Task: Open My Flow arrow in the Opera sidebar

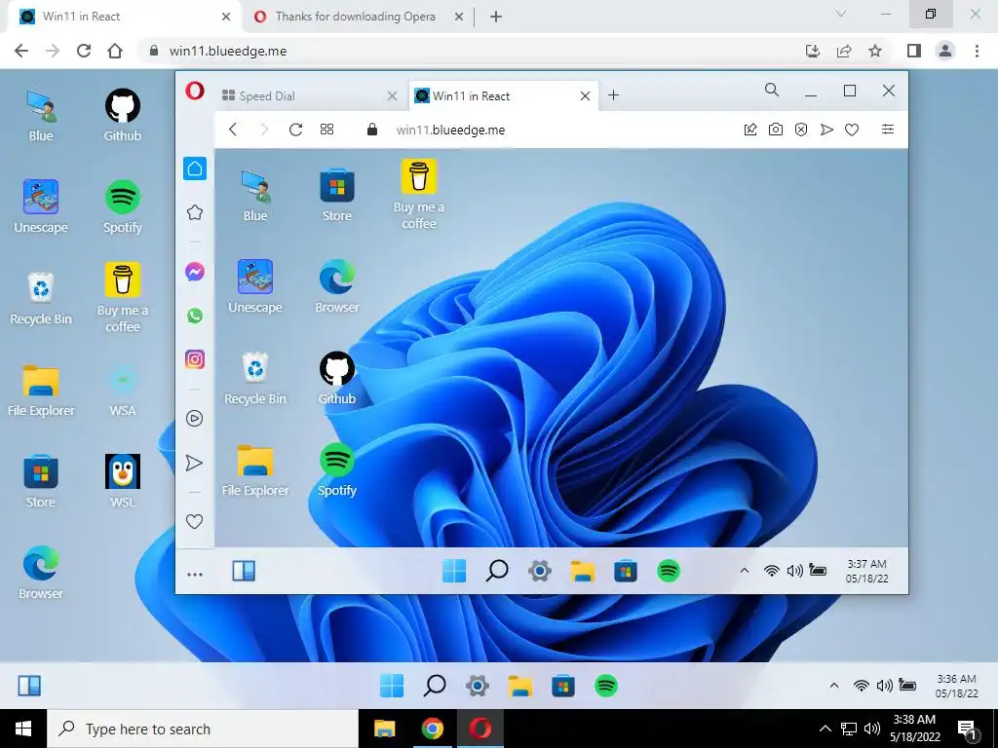Action: [x=195, y=463]
